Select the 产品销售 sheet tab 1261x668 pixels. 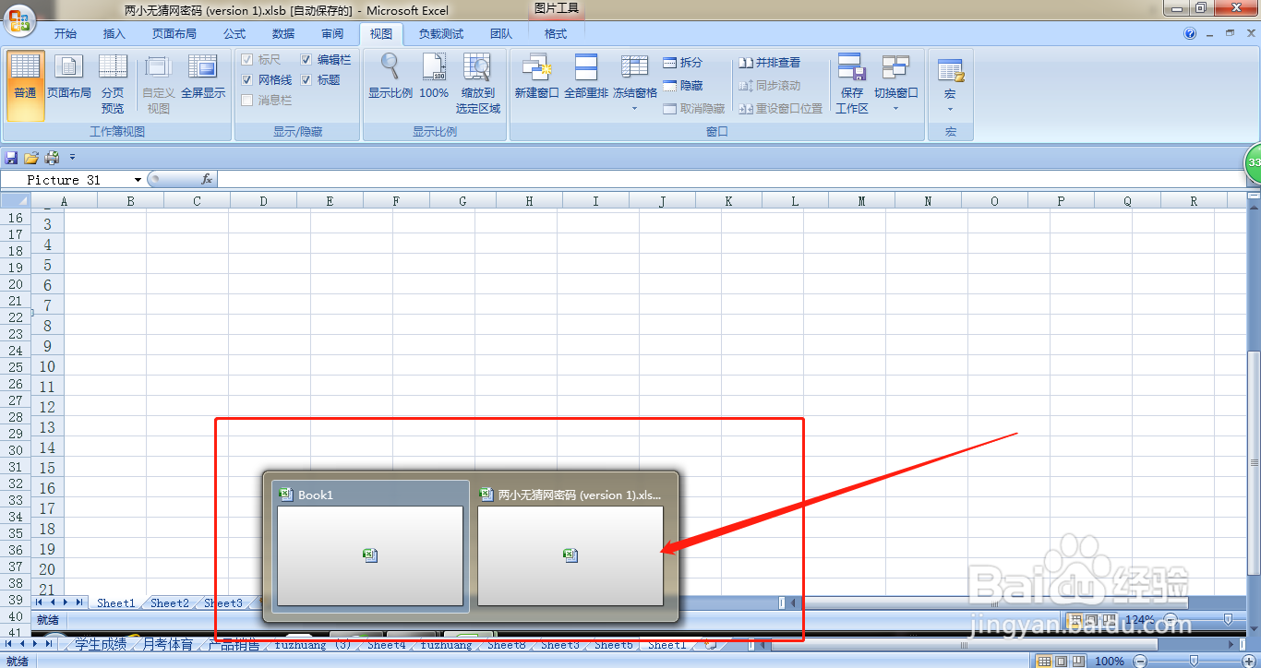[x=234, y=645]
